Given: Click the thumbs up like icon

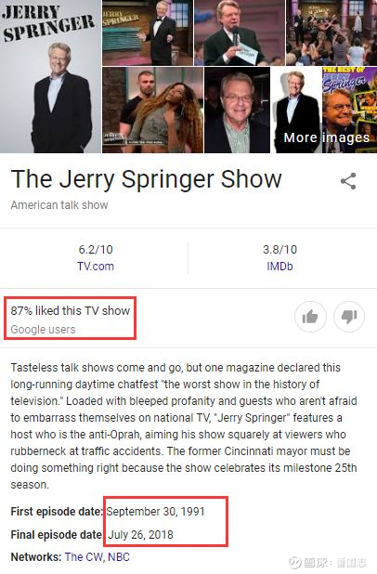Looking at the screenshot, I should (x=310, y=317).
